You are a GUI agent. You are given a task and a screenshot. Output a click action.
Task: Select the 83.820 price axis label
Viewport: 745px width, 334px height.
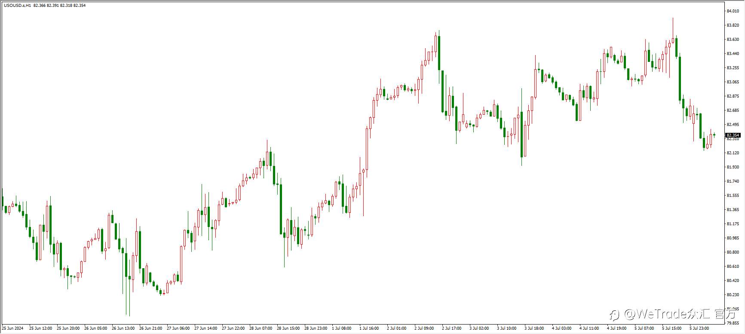733,25
